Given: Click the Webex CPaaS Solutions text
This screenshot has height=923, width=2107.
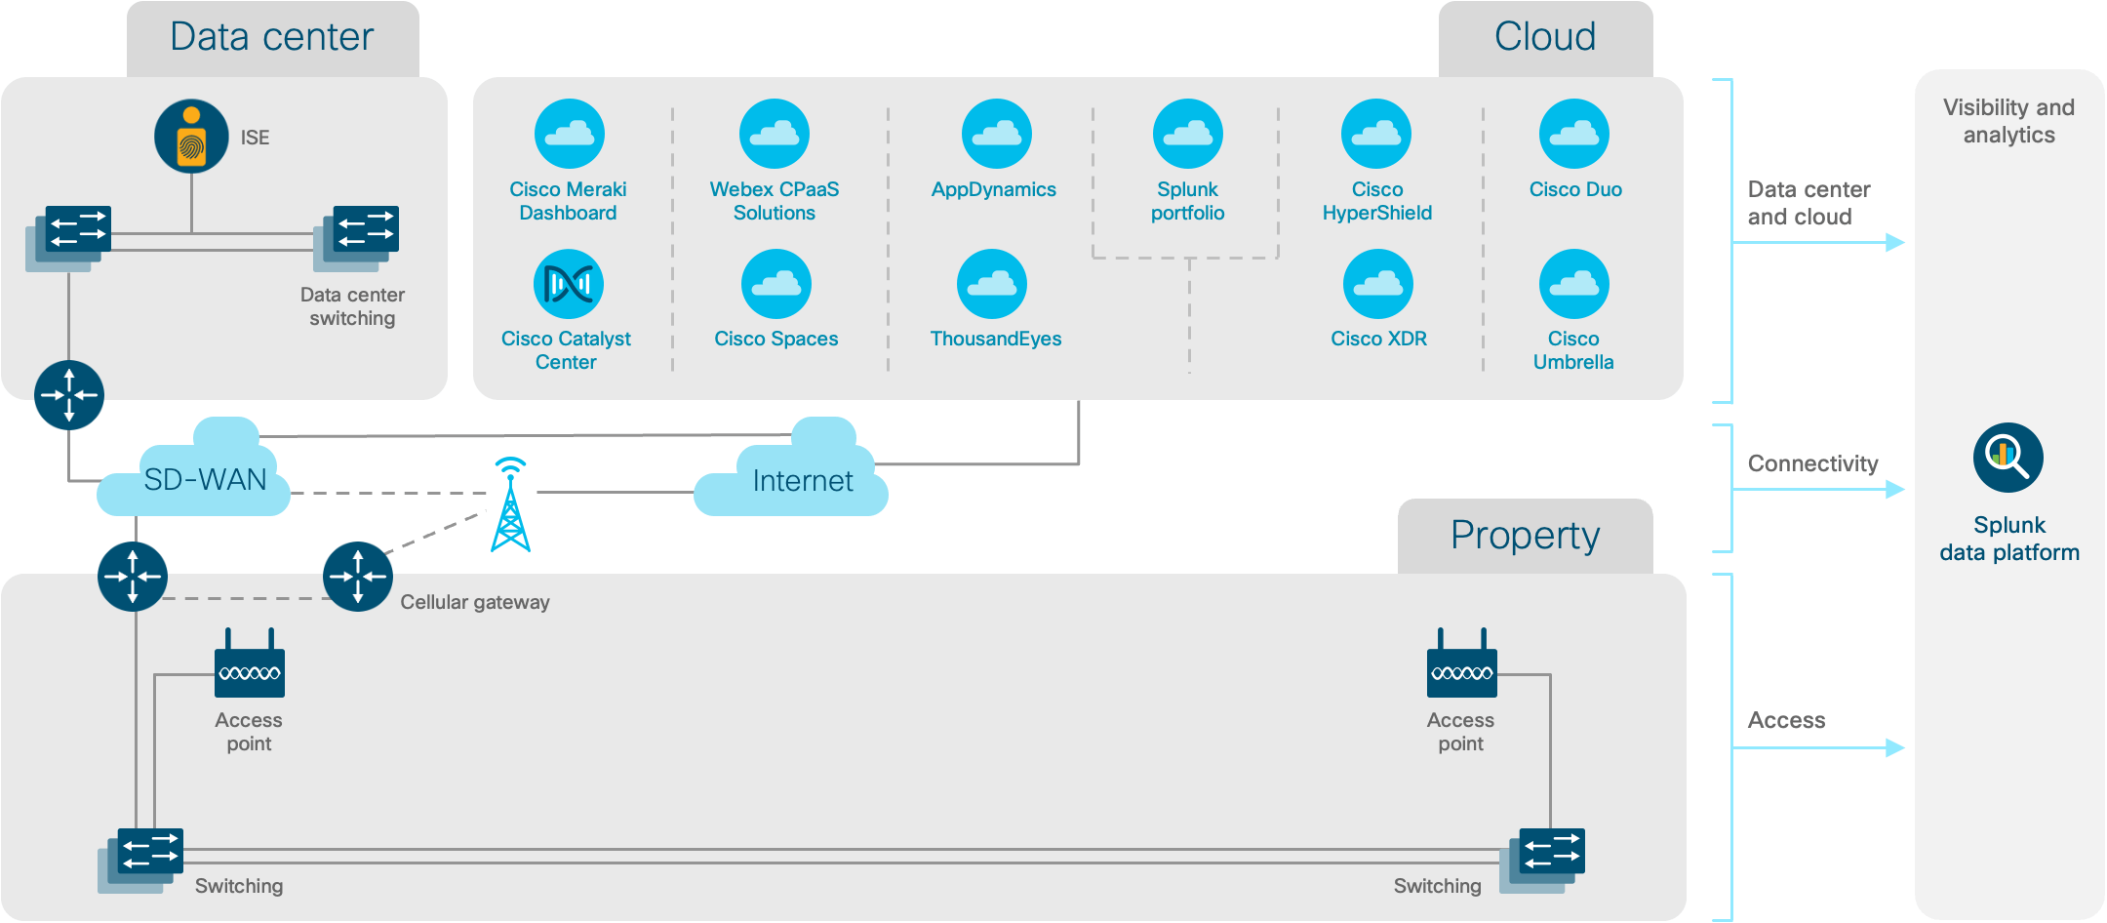Looking at the screenshot, I should coord(775,201).
